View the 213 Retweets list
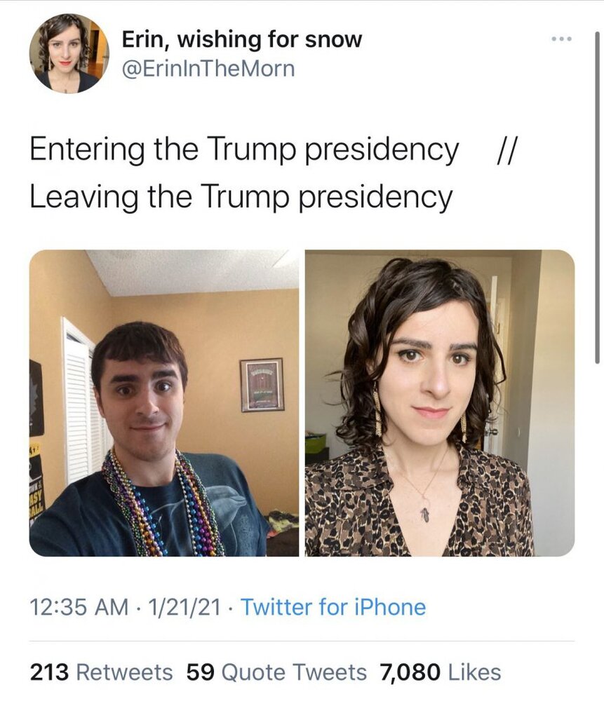This screenshot has height=701, width=604. point(102,672)
